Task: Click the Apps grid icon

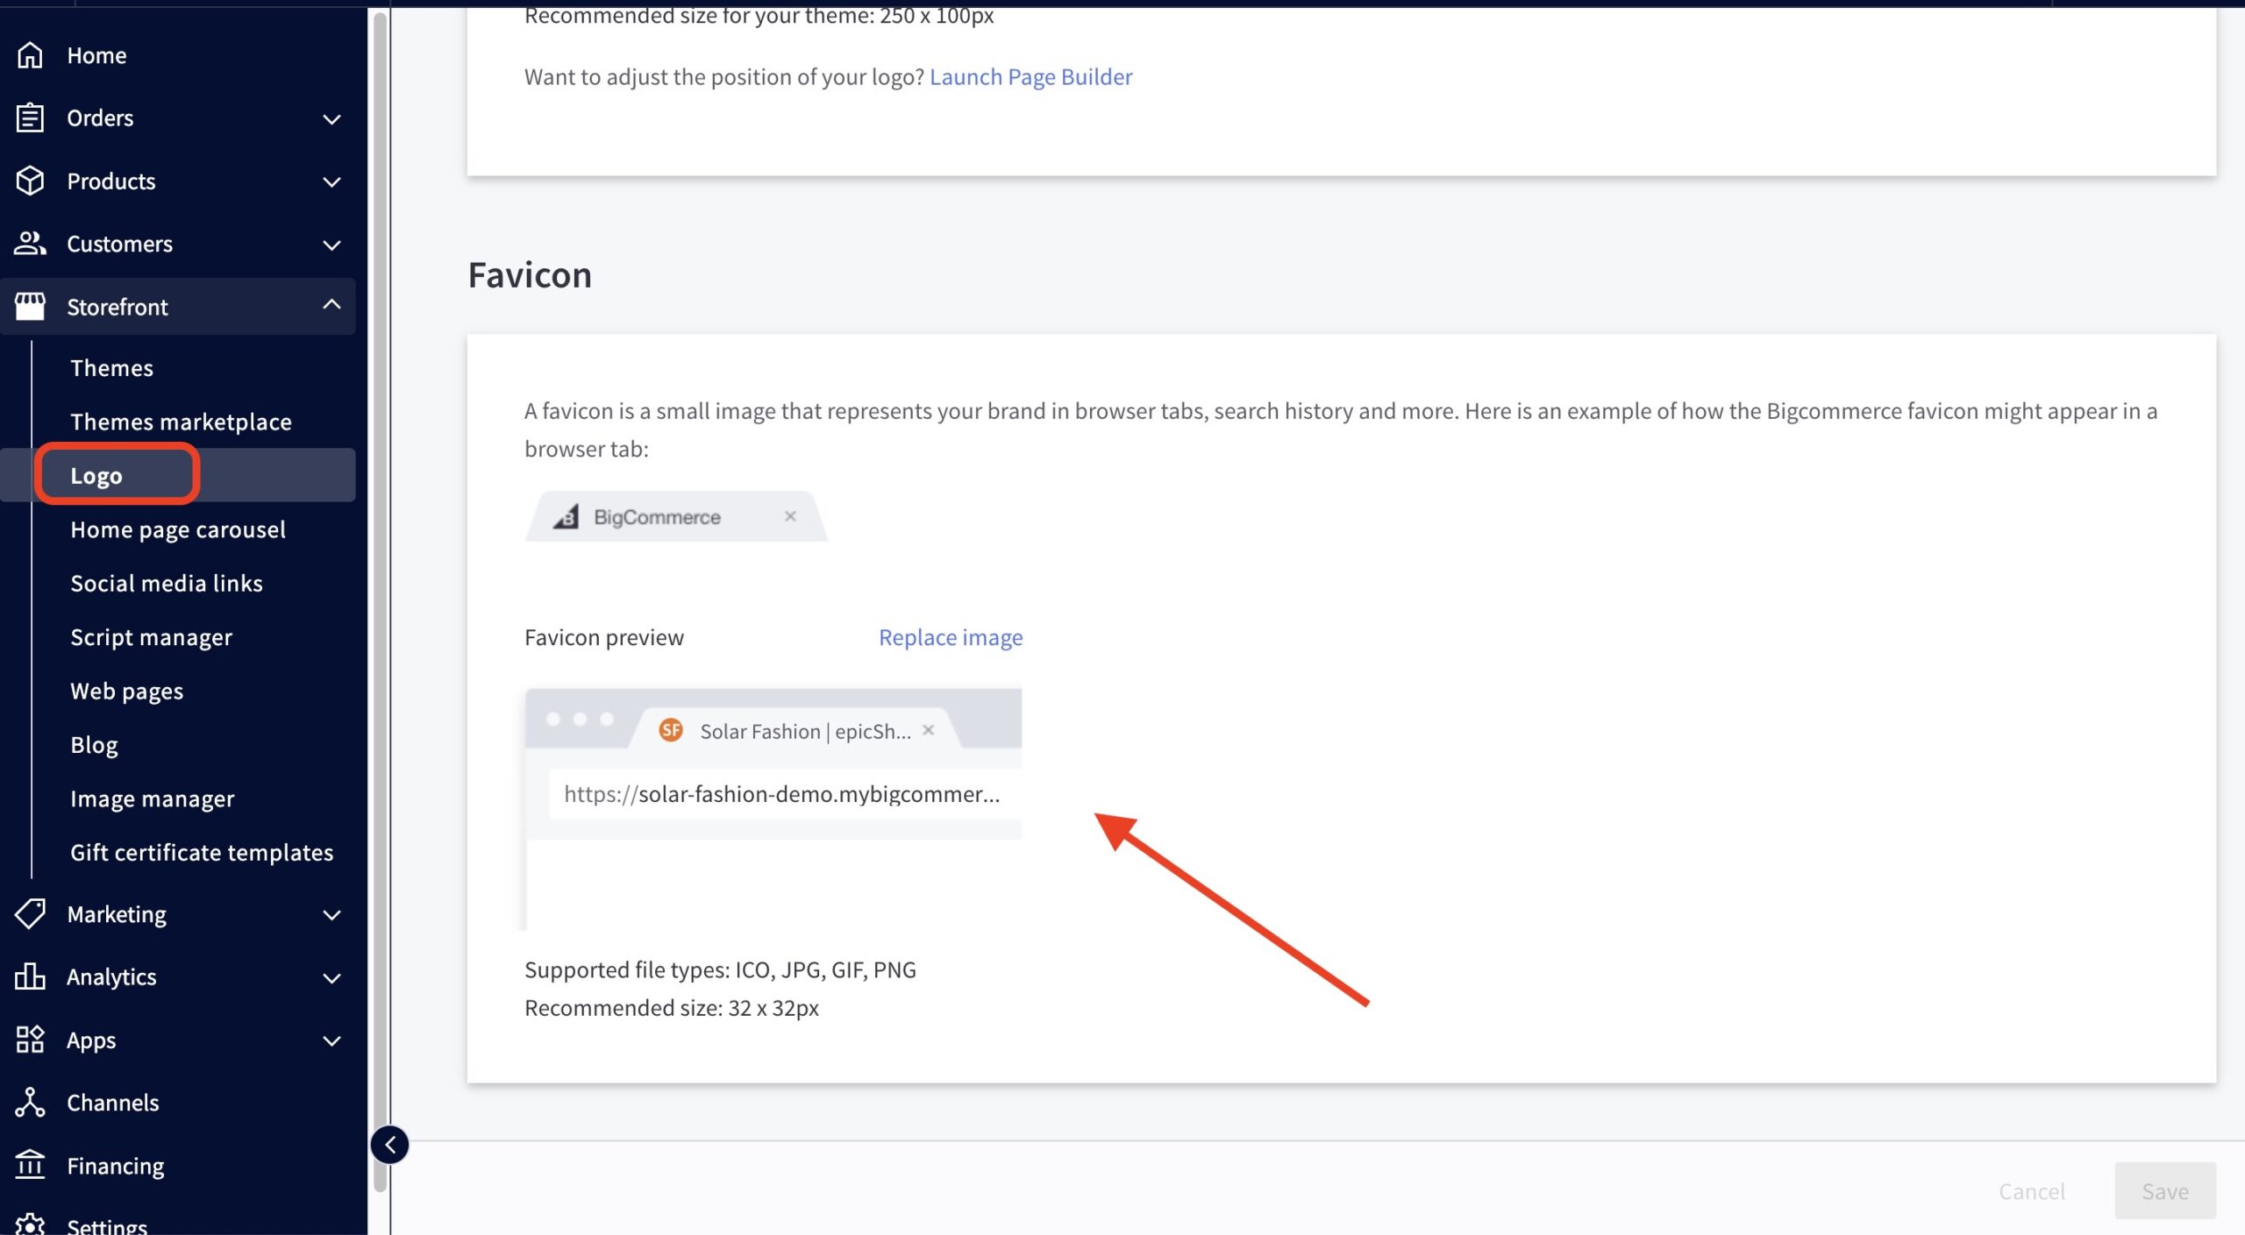Action: click(x=30, y=1040)
